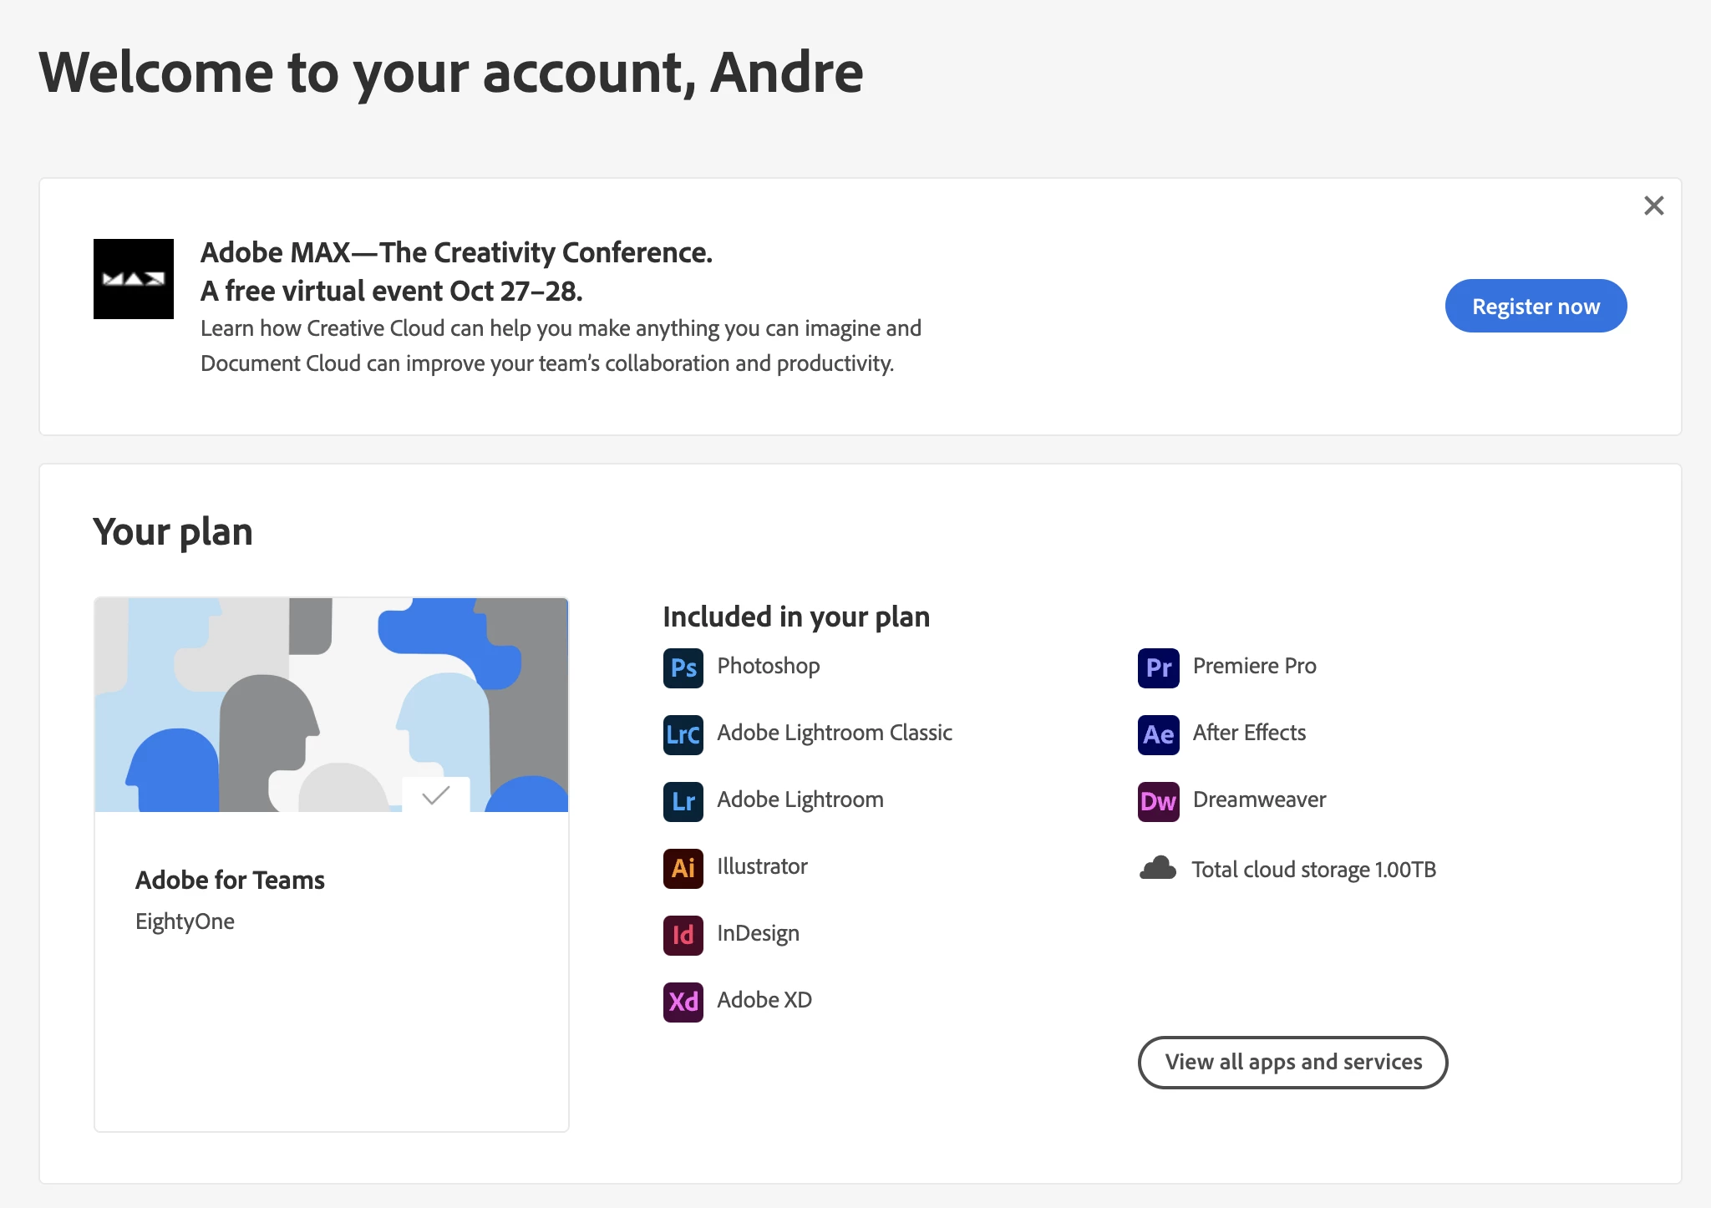Click the Lightroom Classic LrC icon
The height and width of the screenshot is (1208, 1711).
683,734
